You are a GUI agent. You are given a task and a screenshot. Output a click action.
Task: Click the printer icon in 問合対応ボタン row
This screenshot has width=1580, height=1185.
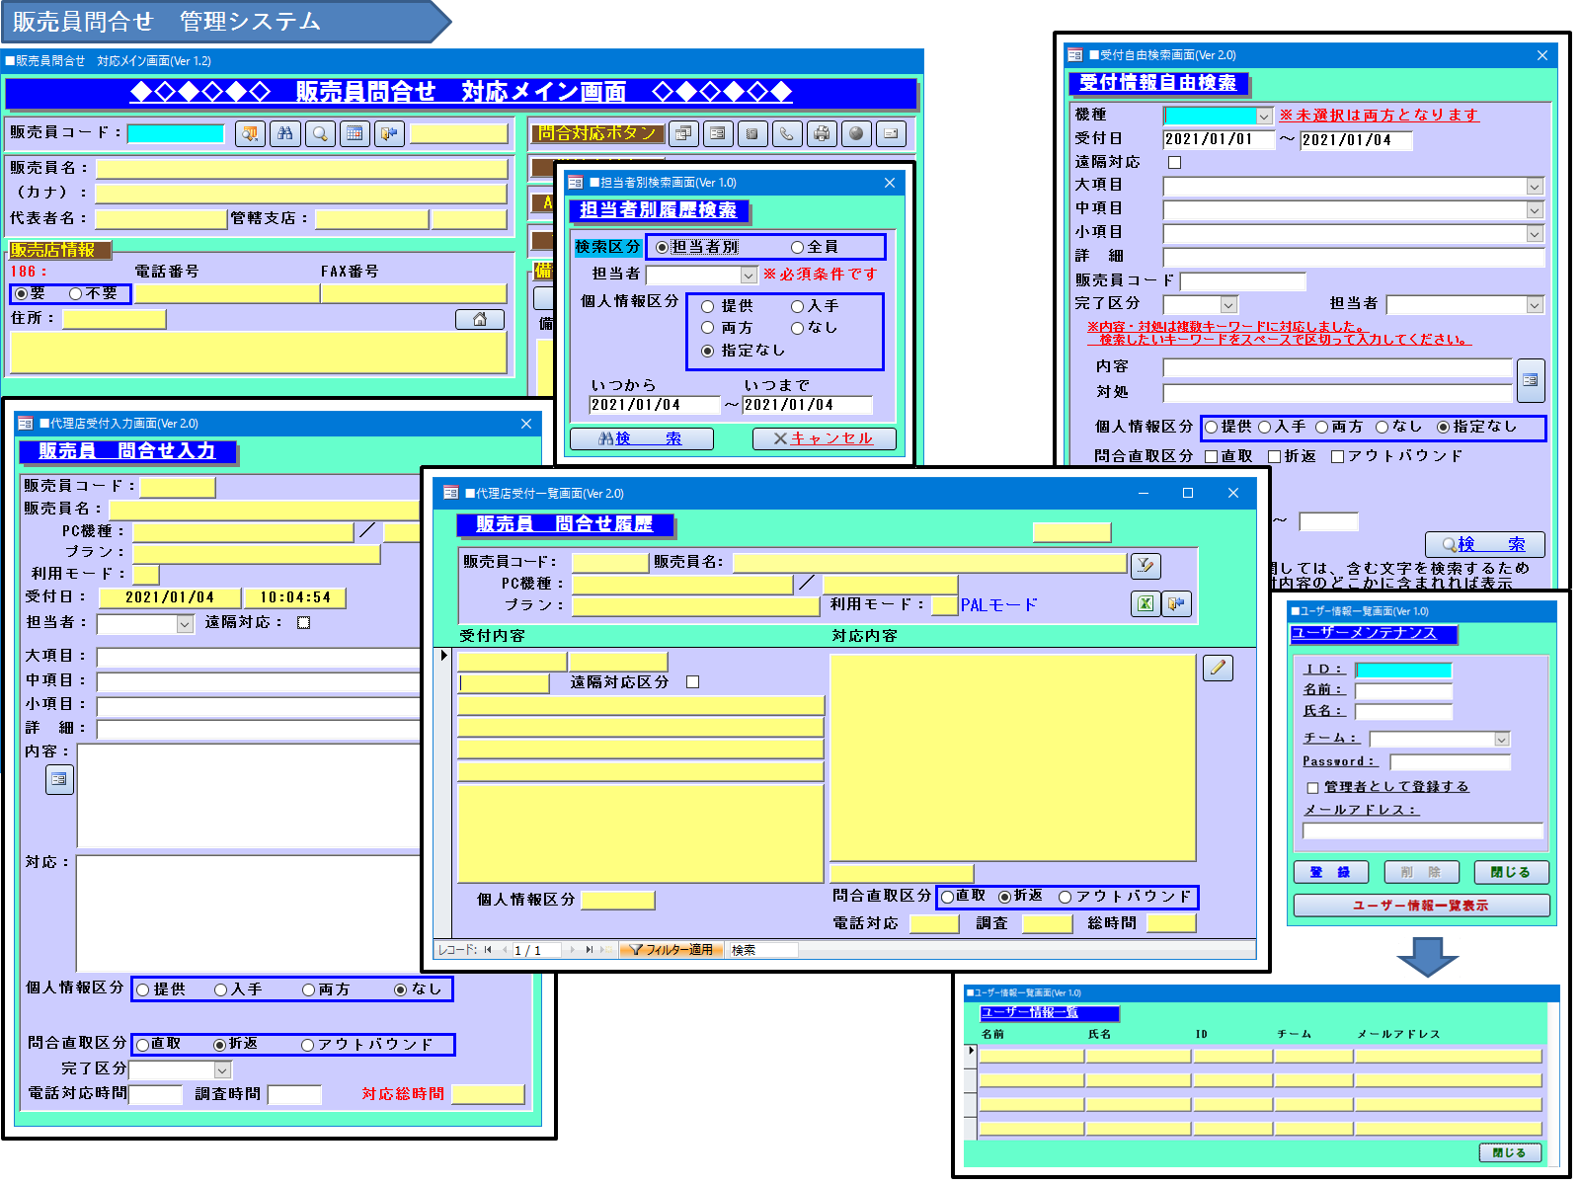tap(822, 133)
